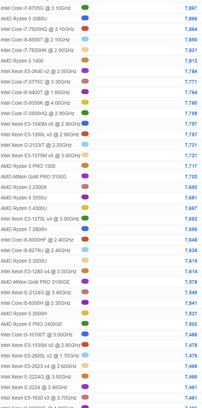Click score 7,656 for Ryzen 7 2800H
This screenshot has width=202, height=408.
191,229
